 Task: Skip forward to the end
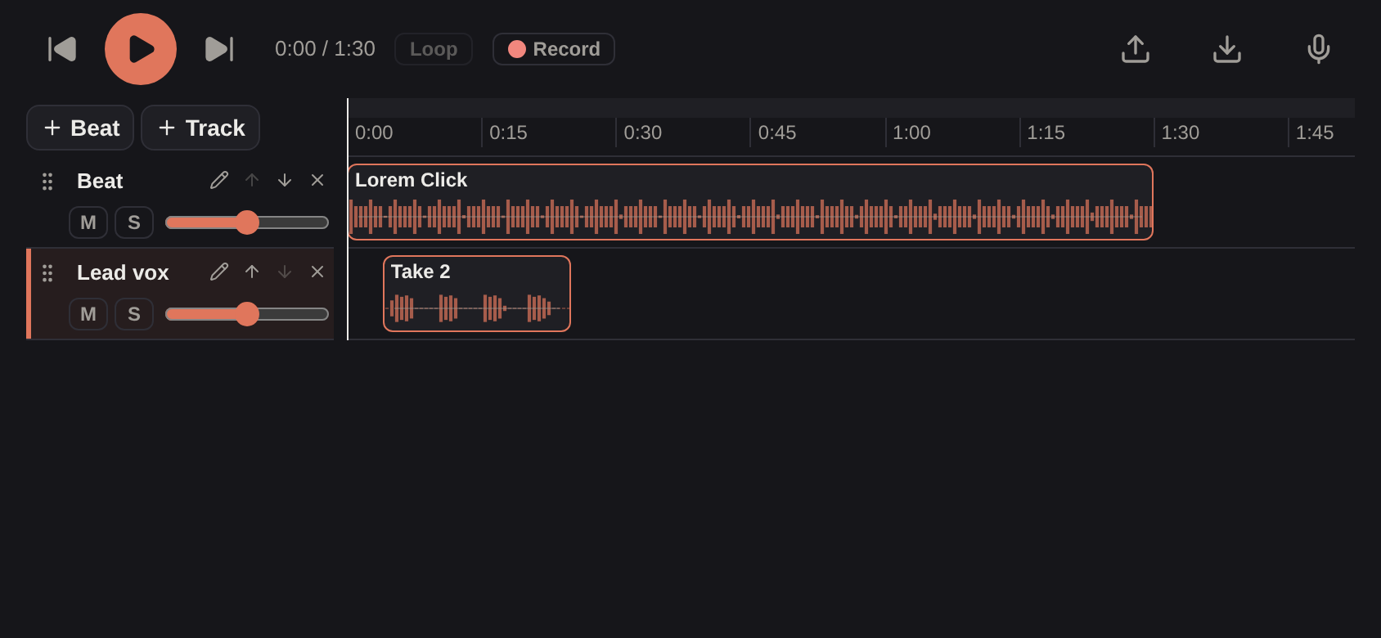click(219, 49)
